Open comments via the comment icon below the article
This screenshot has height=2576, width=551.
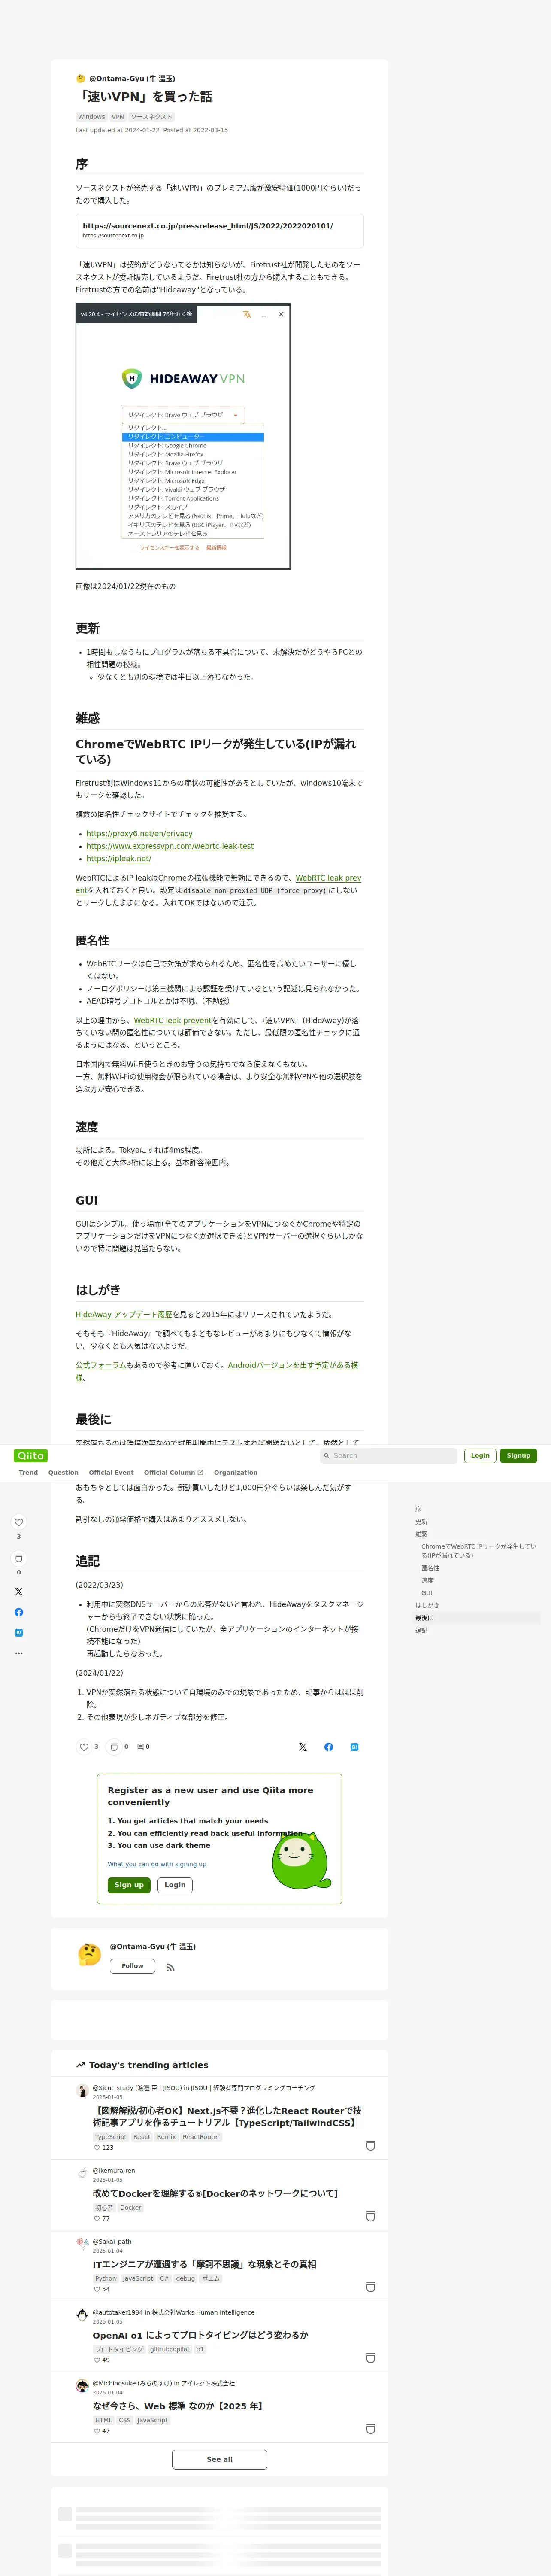(x=141, y=1747)
